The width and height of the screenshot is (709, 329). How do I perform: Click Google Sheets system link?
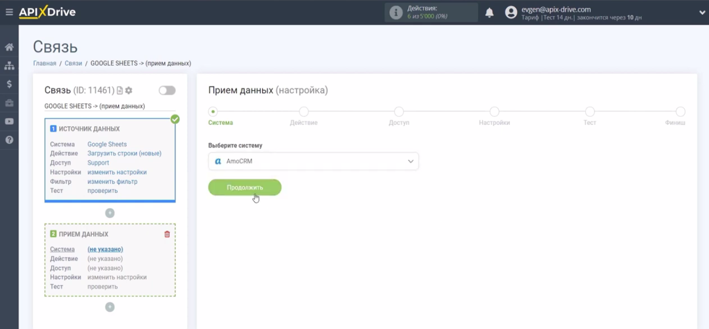[107, 144]
